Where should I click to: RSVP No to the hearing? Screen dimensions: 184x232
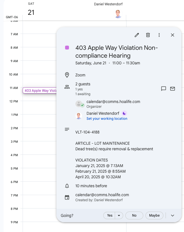point(134,215)
